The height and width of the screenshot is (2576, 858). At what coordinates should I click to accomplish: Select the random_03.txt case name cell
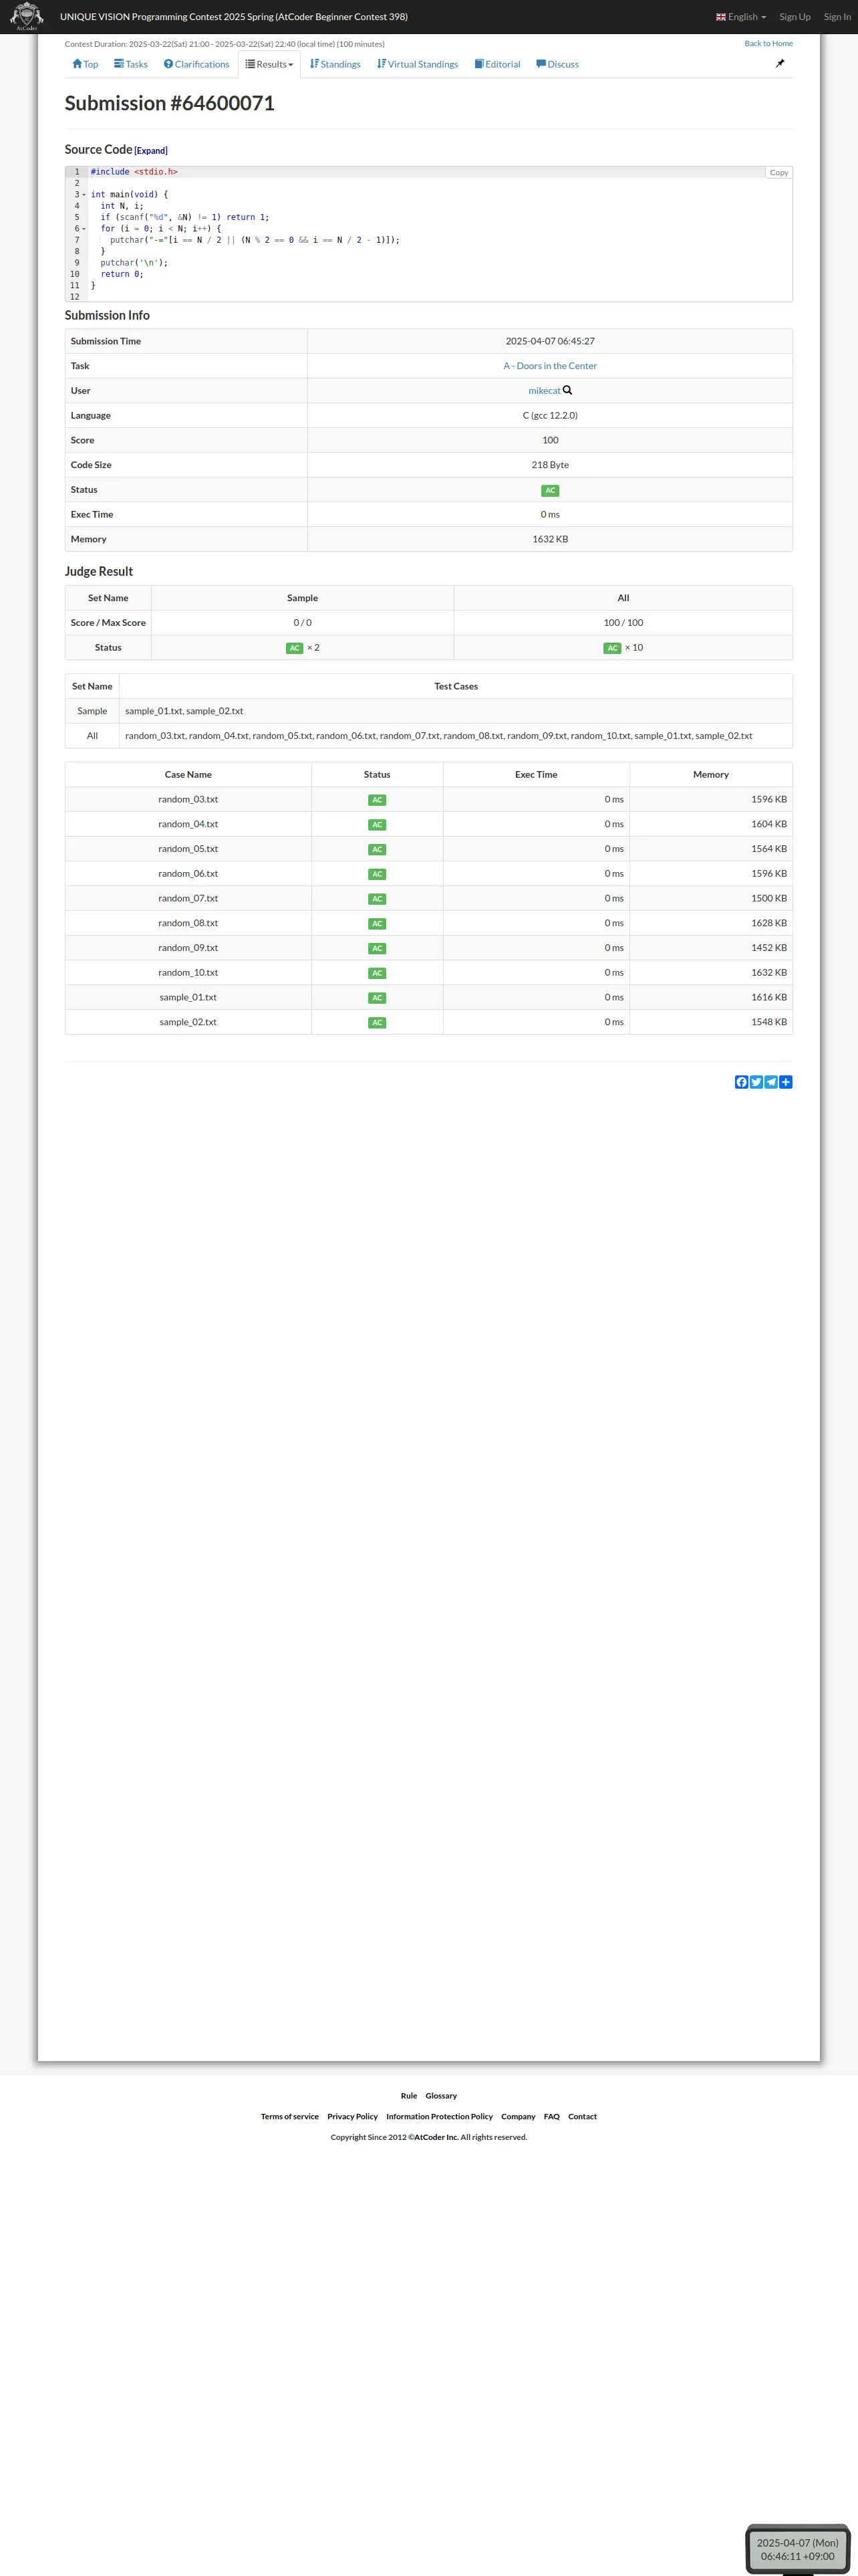188,800
